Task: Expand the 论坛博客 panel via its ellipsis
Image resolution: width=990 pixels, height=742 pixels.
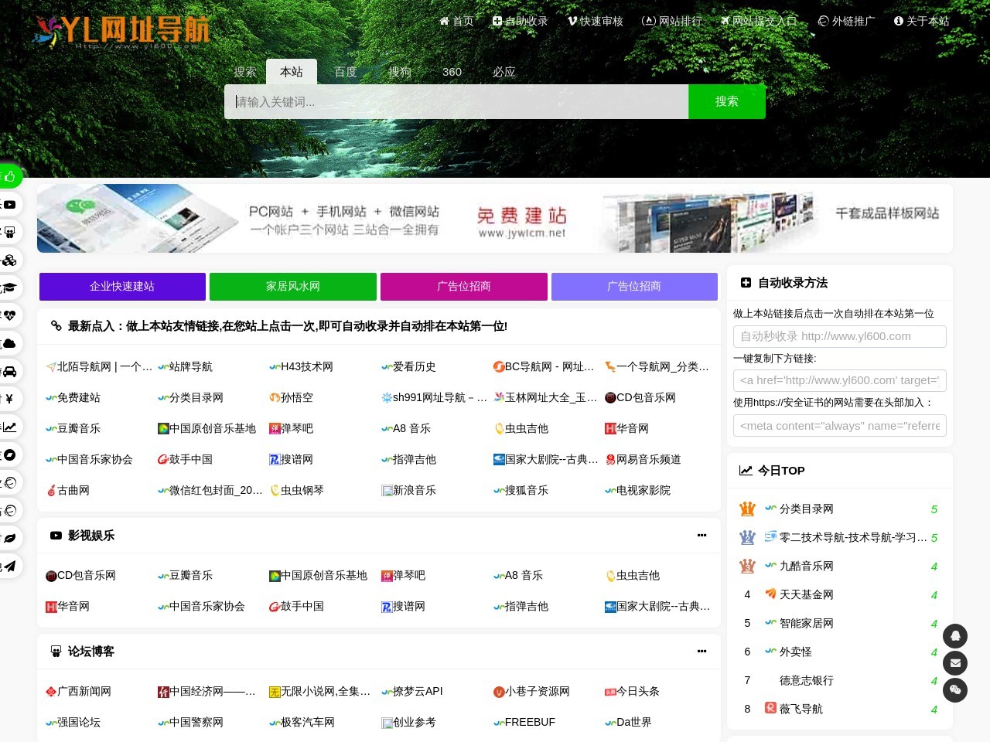Action: click(702, 651)
